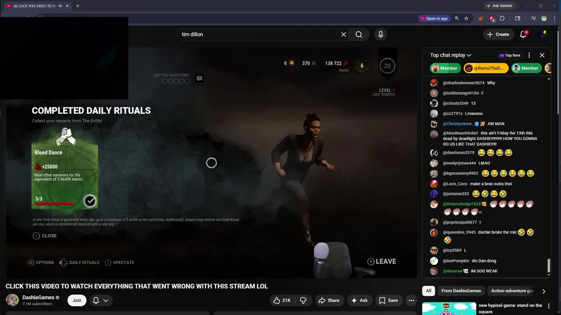Click the Share button

[x=329, y=301]
